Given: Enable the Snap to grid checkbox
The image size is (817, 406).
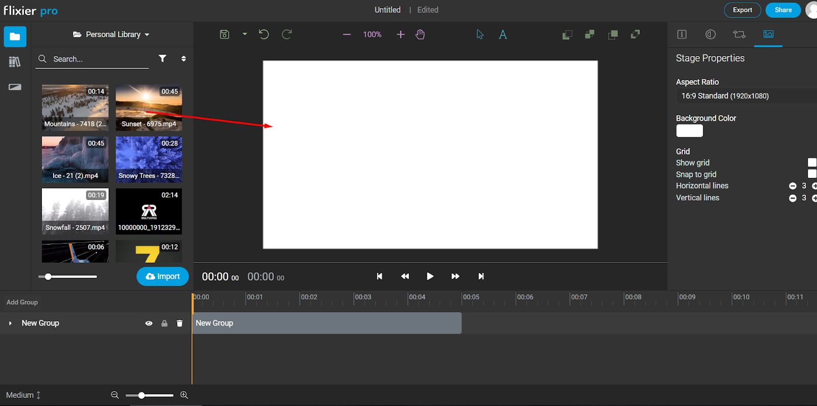Looking at the screenshot, I should pos(812,174).
